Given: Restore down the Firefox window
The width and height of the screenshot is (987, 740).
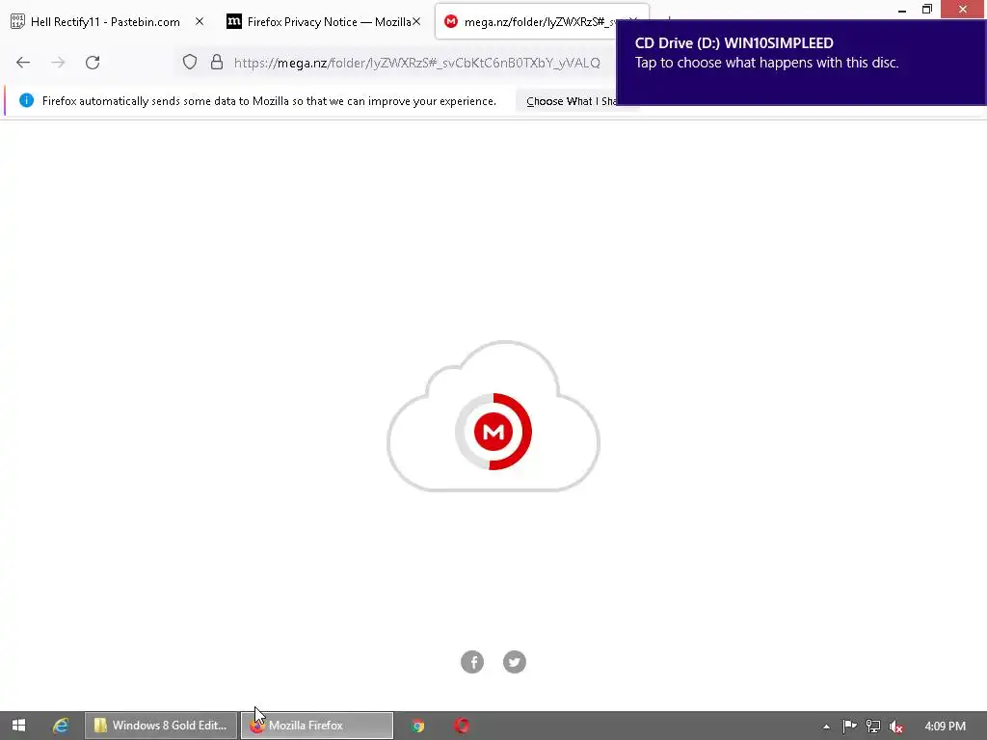Looking at the screenshot, I should click(927, 9).
